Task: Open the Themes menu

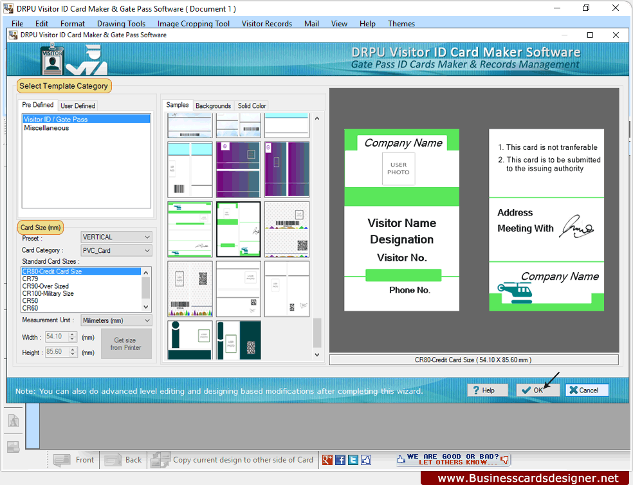Action: point(401,23)
